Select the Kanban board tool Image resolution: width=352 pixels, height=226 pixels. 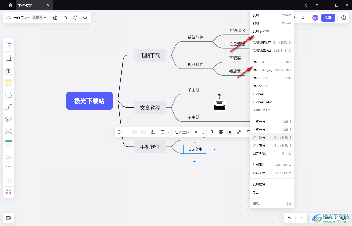9,179
